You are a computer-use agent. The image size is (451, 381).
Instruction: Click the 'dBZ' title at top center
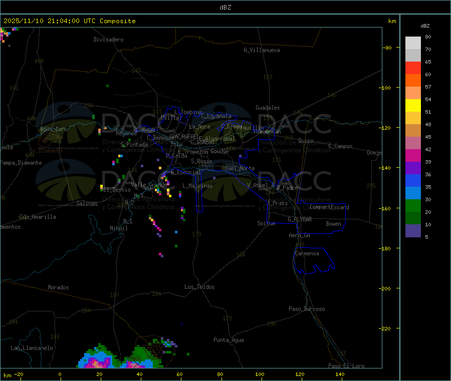pyautogui.click(x=225, y=8)
